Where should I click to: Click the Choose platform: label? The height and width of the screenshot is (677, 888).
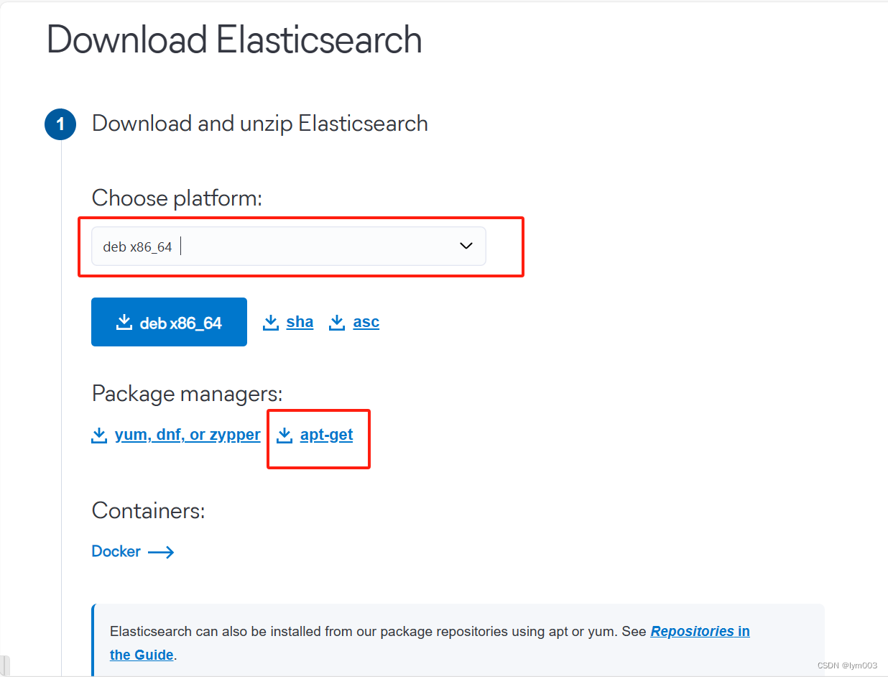click(177, 198)
